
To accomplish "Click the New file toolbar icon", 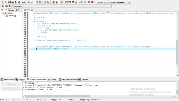I will [x=3, y=2].
